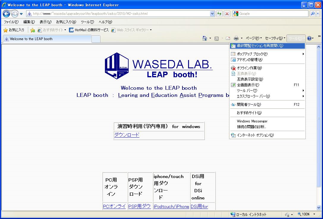Select 最終閲覧セッションを再度開く(S) menu item
323x219 pixels.
click(x=267, y=46)
